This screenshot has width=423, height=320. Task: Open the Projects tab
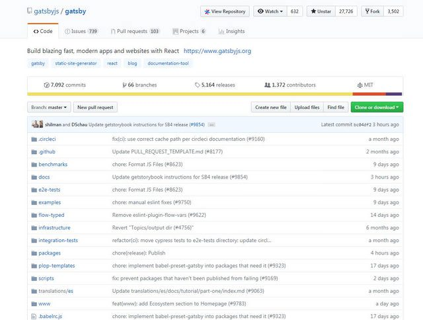[x=190, y=31]
